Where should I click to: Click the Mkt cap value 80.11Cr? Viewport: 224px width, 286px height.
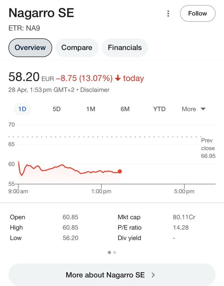(x=184, y=217)
